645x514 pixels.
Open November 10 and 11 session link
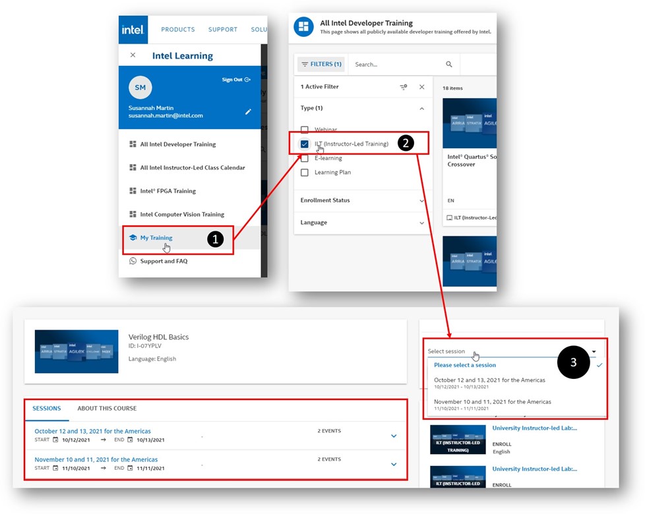tap(96, 459)
